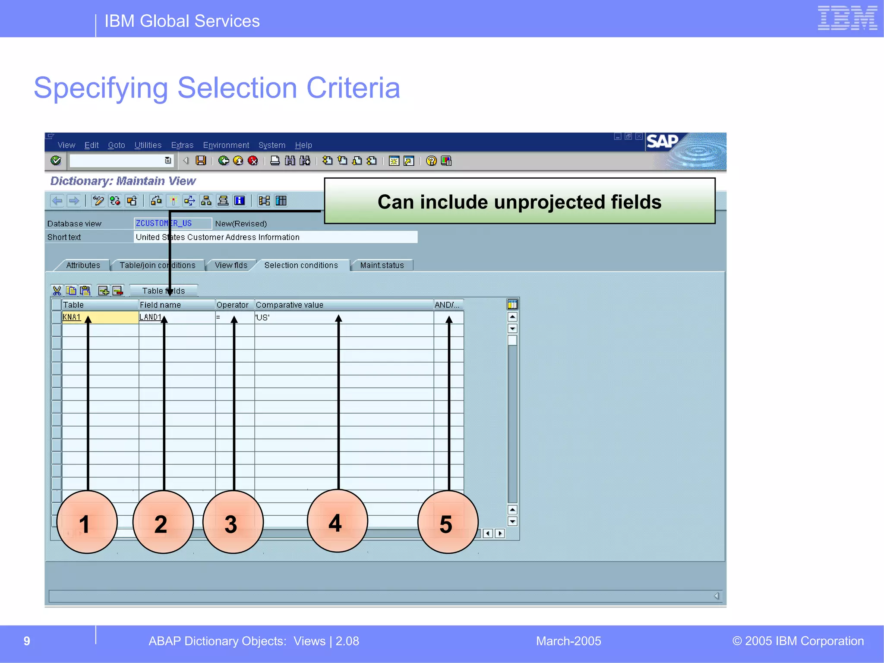This screenshot has width=884, height=663.
Task: Click the green checkmark Enter icon
Action: [x=56, y=161]
